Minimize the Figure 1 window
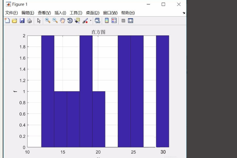237x158 pixels. pos(149,4)
